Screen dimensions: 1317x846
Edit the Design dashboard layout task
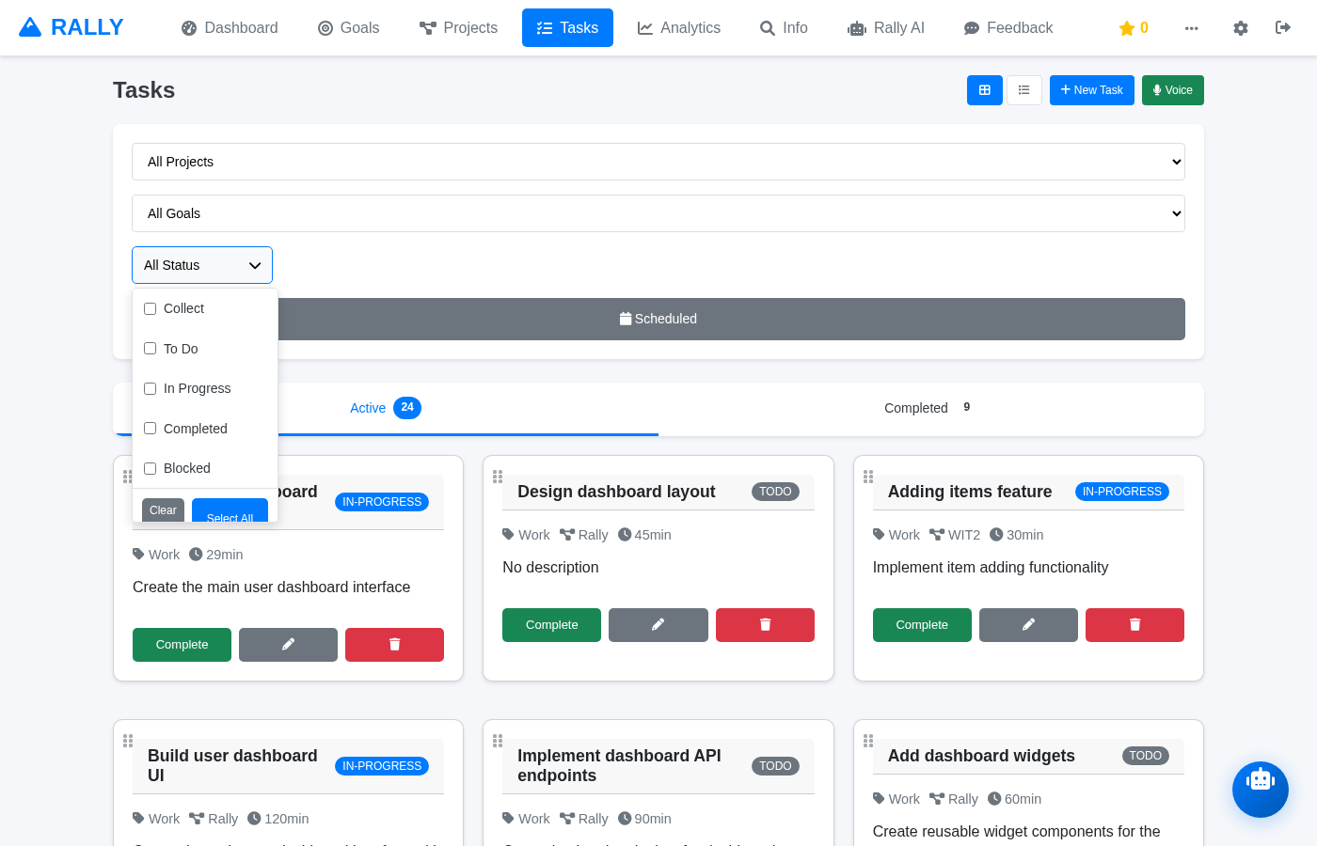(658, 625)
